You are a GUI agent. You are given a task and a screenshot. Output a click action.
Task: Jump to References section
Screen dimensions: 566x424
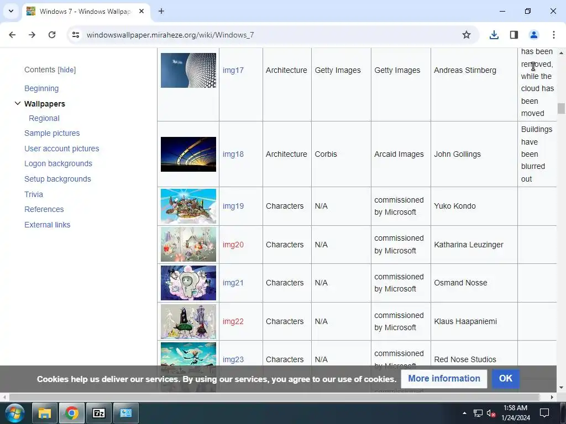pos(44,209)
